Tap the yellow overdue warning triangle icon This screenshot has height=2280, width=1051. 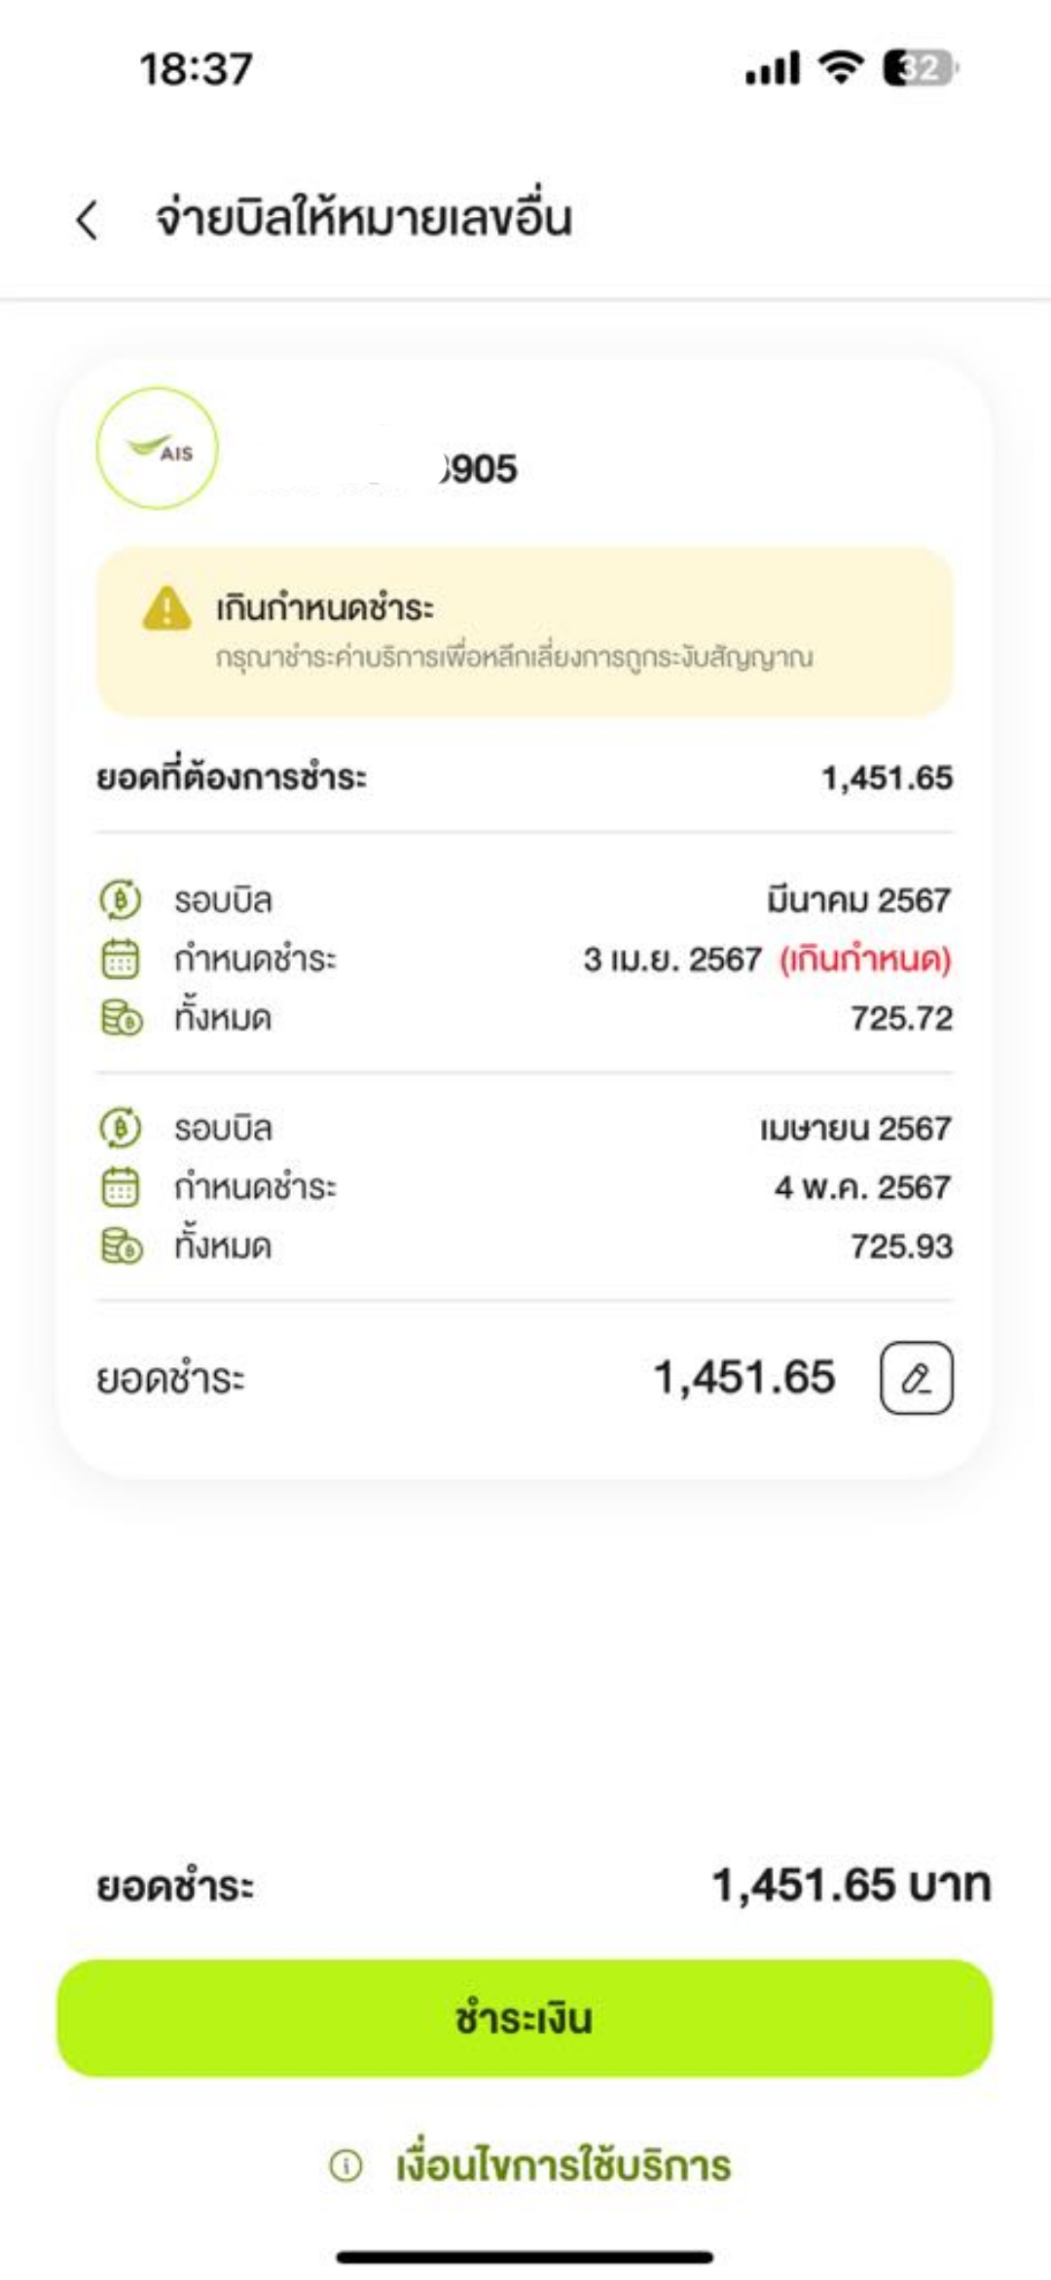tap(166, 608)
